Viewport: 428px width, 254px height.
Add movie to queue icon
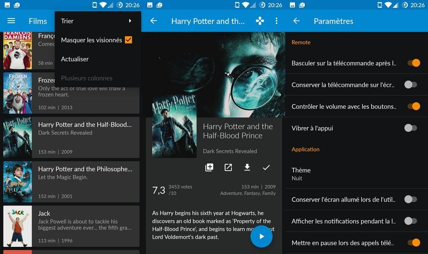click(x=209, y=167)
